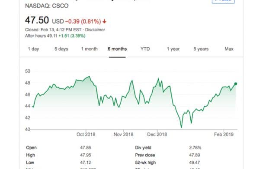
Task: Switch to the Max range tab
Action: coord(229,49)
